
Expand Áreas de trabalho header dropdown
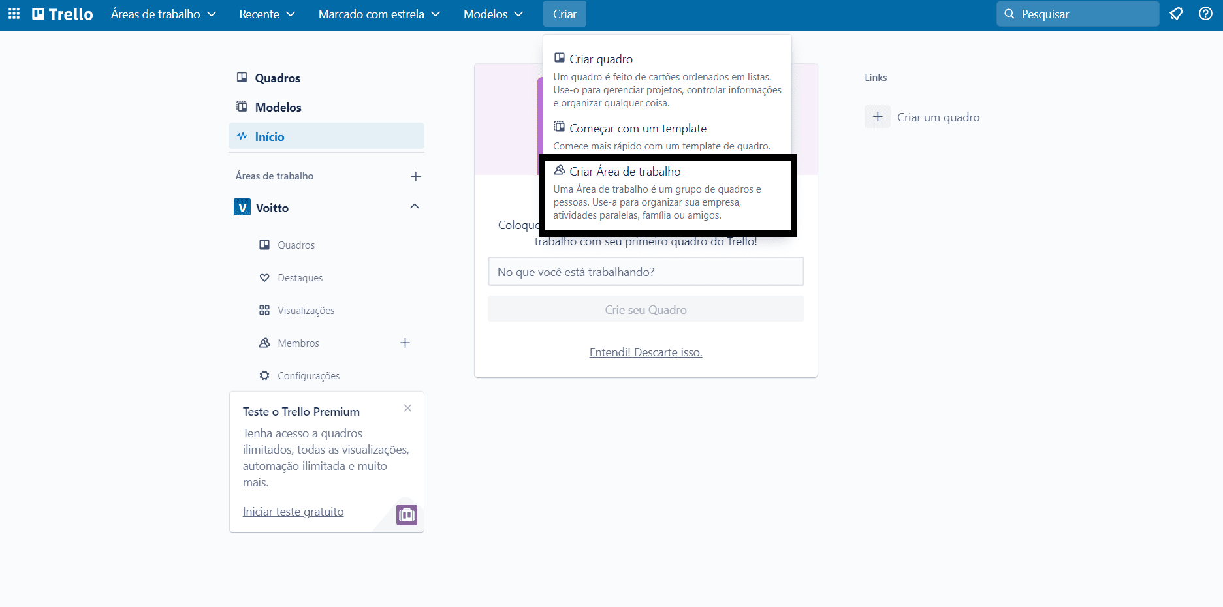click(163, 14)
